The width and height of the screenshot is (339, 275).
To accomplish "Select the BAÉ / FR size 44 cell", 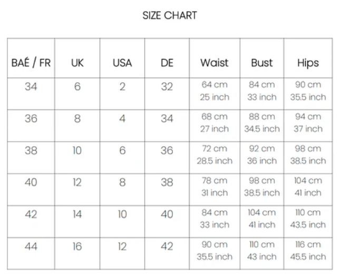I will pos(31,246).
